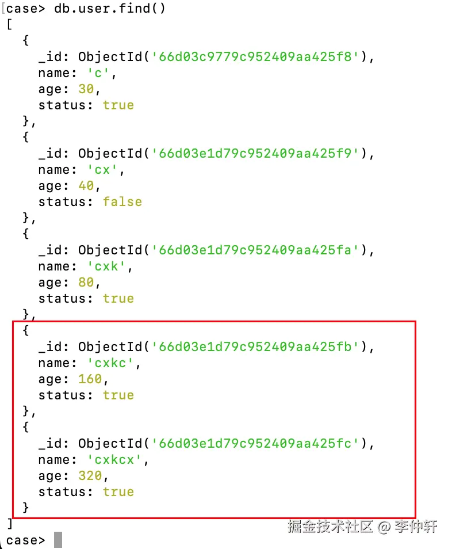Click the name value 'cx'
The height and width of the screenshot is (549, 452).
pos(102,169)
